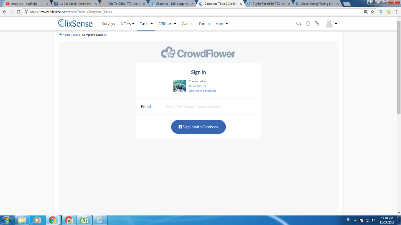Go back to the previous page
This screenshot has width=401, height=225.
tap(5, 12)
